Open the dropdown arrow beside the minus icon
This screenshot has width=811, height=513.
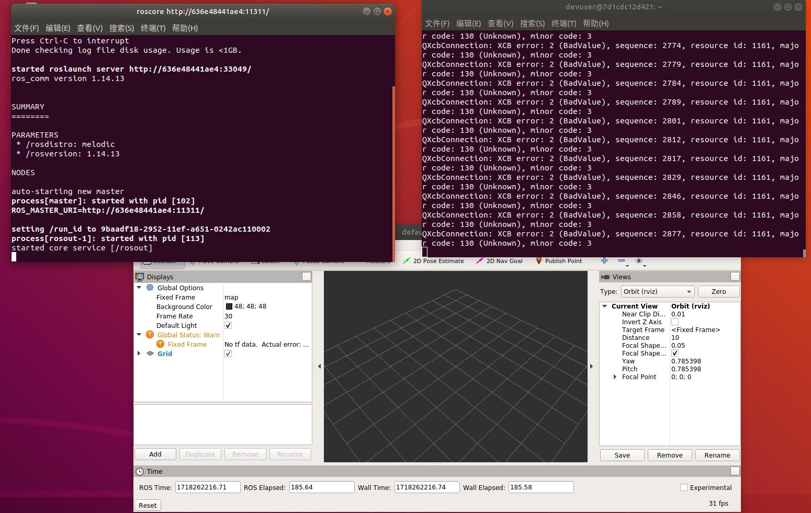click(627, 266)
